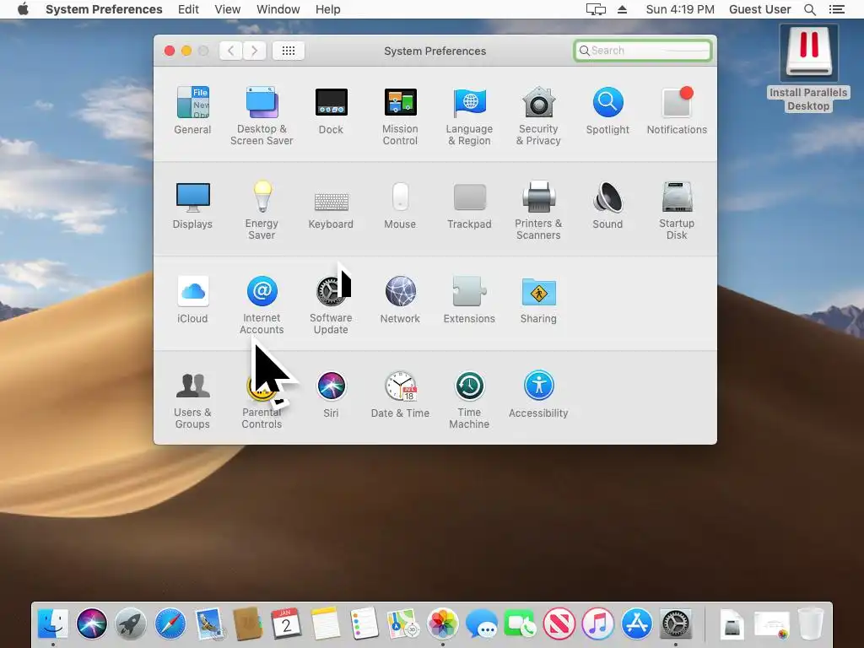Open the Guest User menu
The image size is (864, 648).
[760, 9]
